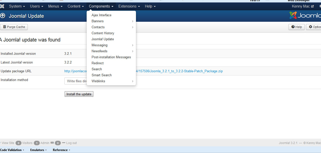Viewport: 321px width, 153px height.
Task: Click the "Installation method" label
Action: point(14,80)
